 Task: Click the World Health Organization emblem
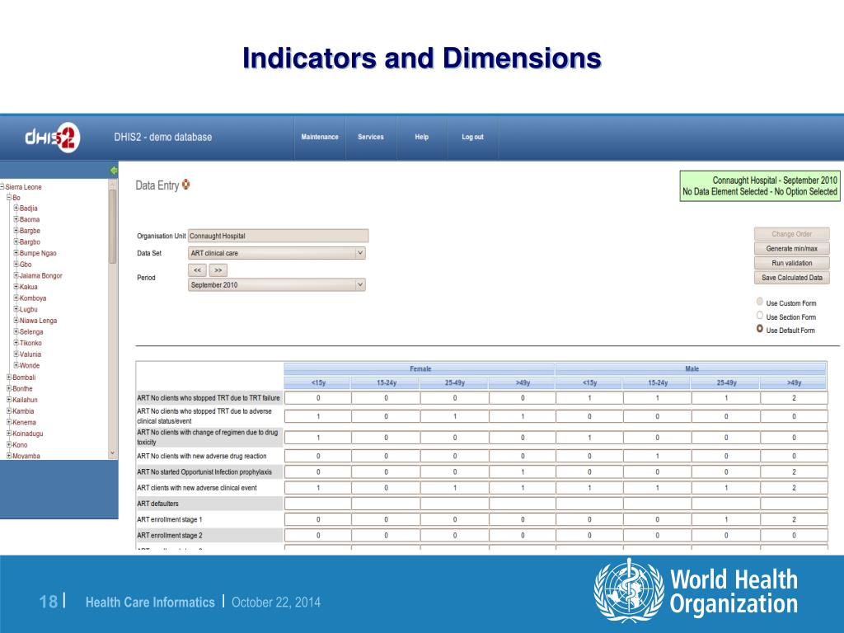point(629,591)
